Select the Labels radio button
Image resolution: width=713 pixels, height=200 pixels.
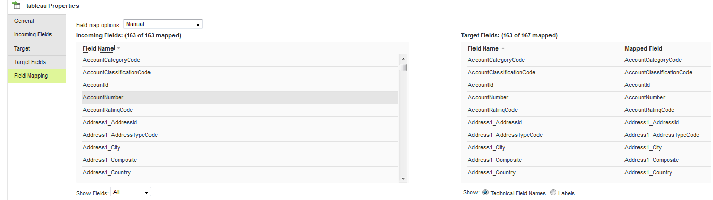pyautogui.click(x=553, y=192)
